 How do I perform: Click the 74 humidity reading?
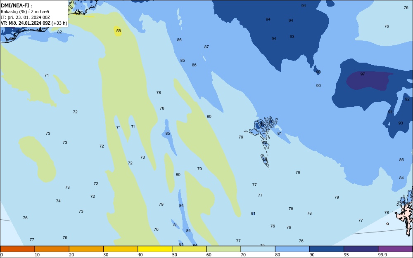pyautogui.click(x=58, y=201)
